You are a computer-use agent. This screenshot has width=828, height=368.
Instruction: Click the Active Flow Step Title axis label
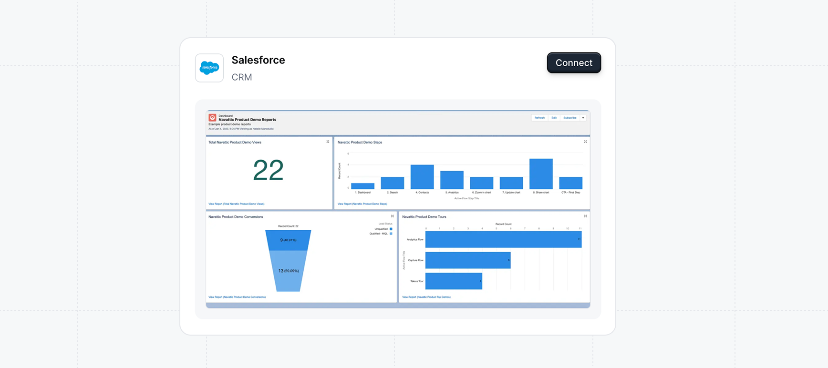coord(466,198)
